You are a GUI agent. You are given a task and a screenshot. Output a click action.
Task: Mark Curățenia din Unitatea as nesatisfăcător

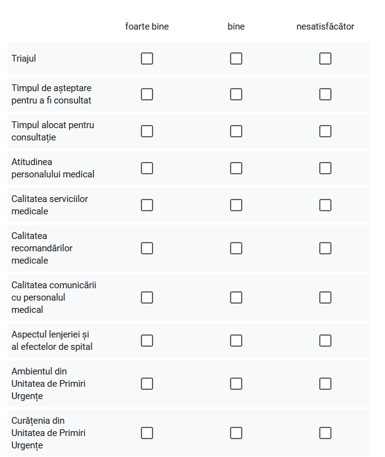(325, 433)
